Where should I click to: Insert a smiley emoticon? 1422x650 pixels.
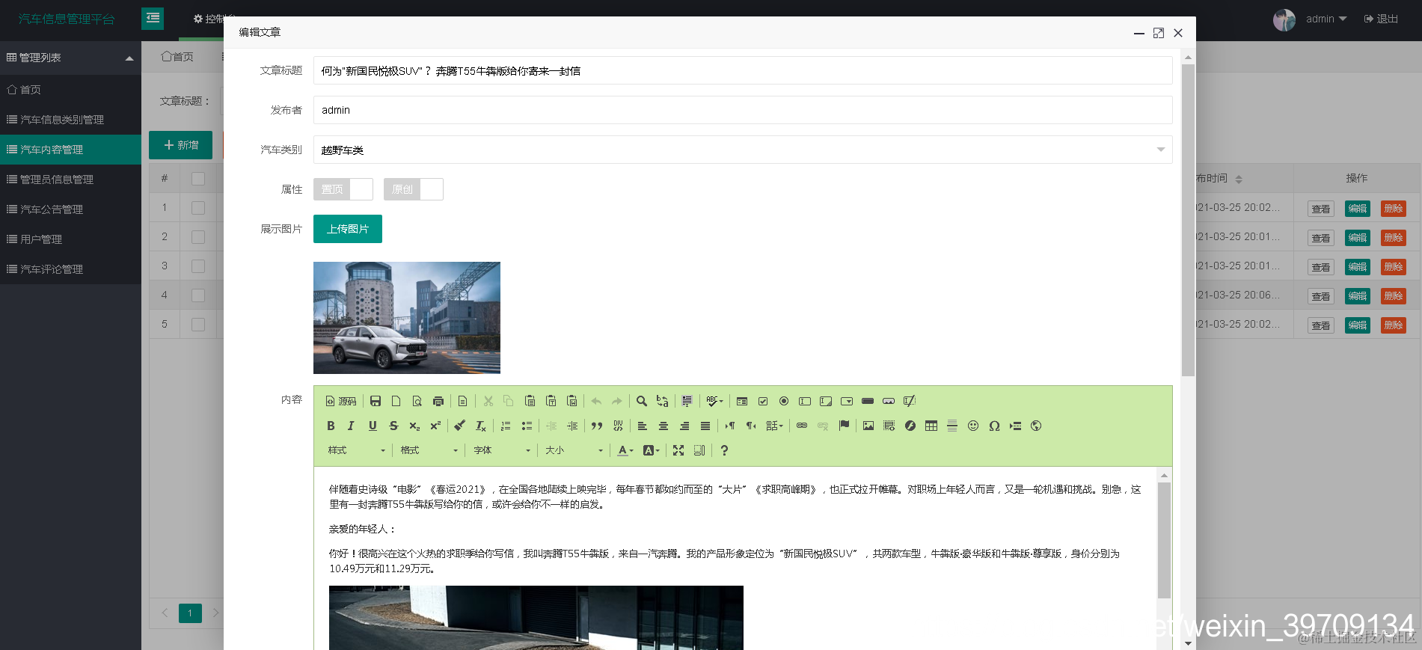[973, 426]
